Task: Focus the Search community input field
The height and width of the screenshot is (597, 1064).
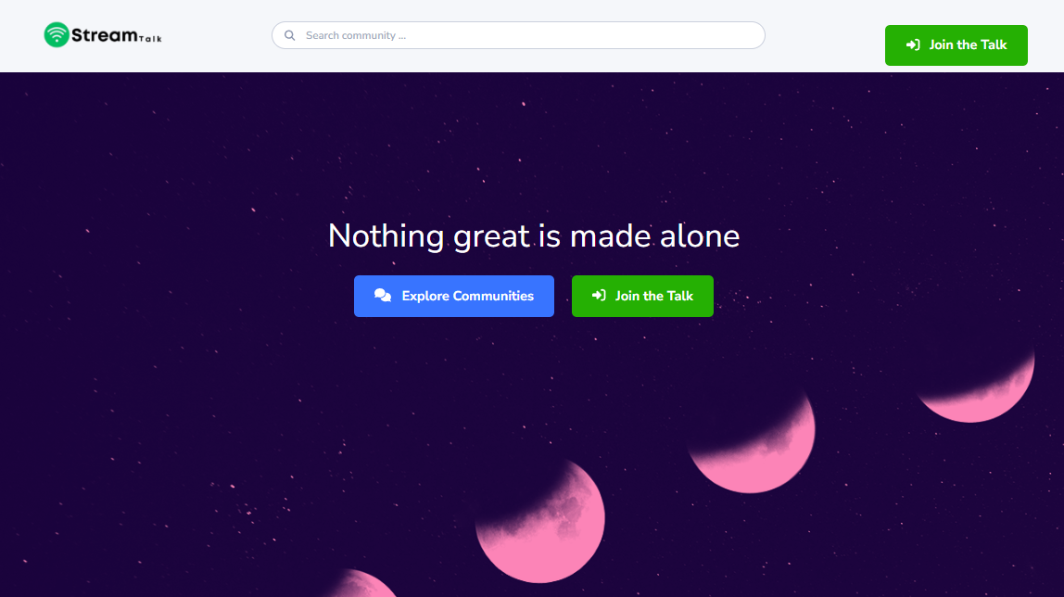Action: tap(518, 35)
